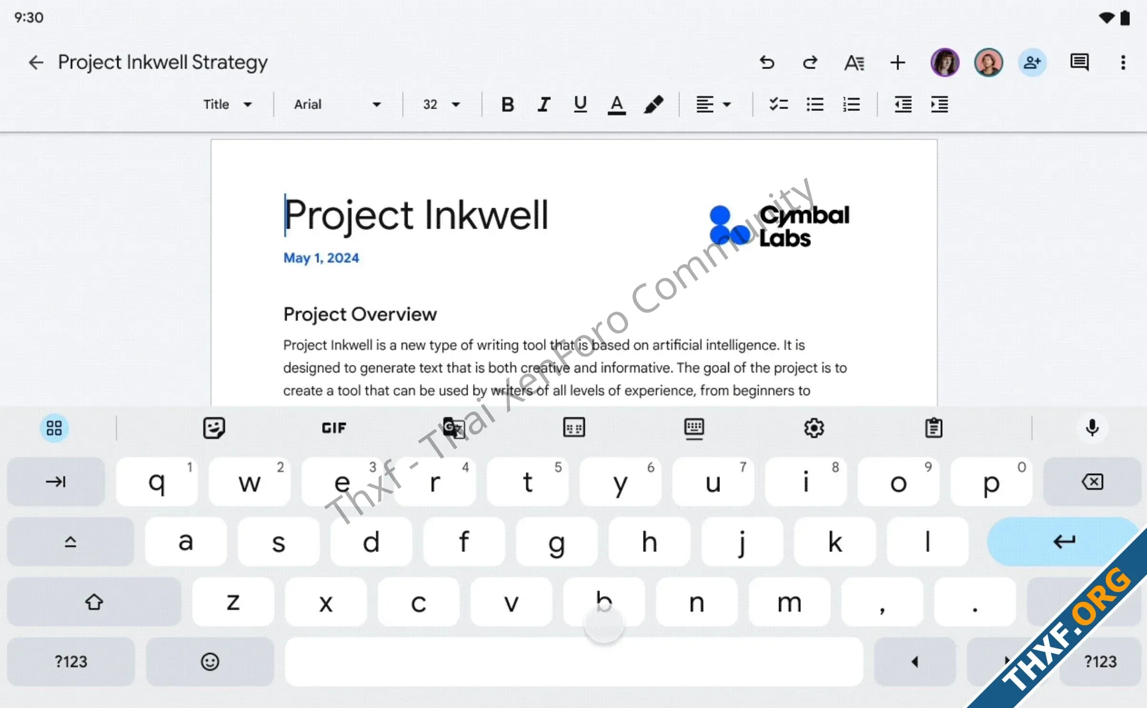The image size is (1147, 708).
Task: Open emoji keyboard with smiley key
Action: pyautogui.click(x=210, y=661)
